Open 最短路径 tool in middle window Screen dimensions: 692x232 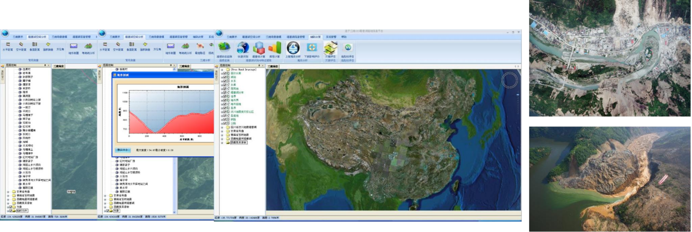tap(200, 48)
